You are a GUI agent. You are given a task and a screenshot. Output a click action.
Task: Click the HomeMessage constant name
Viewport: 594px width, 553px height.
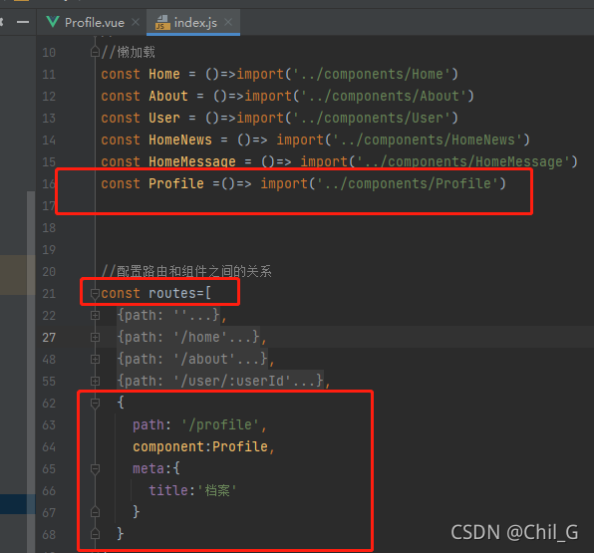(192, 161)
